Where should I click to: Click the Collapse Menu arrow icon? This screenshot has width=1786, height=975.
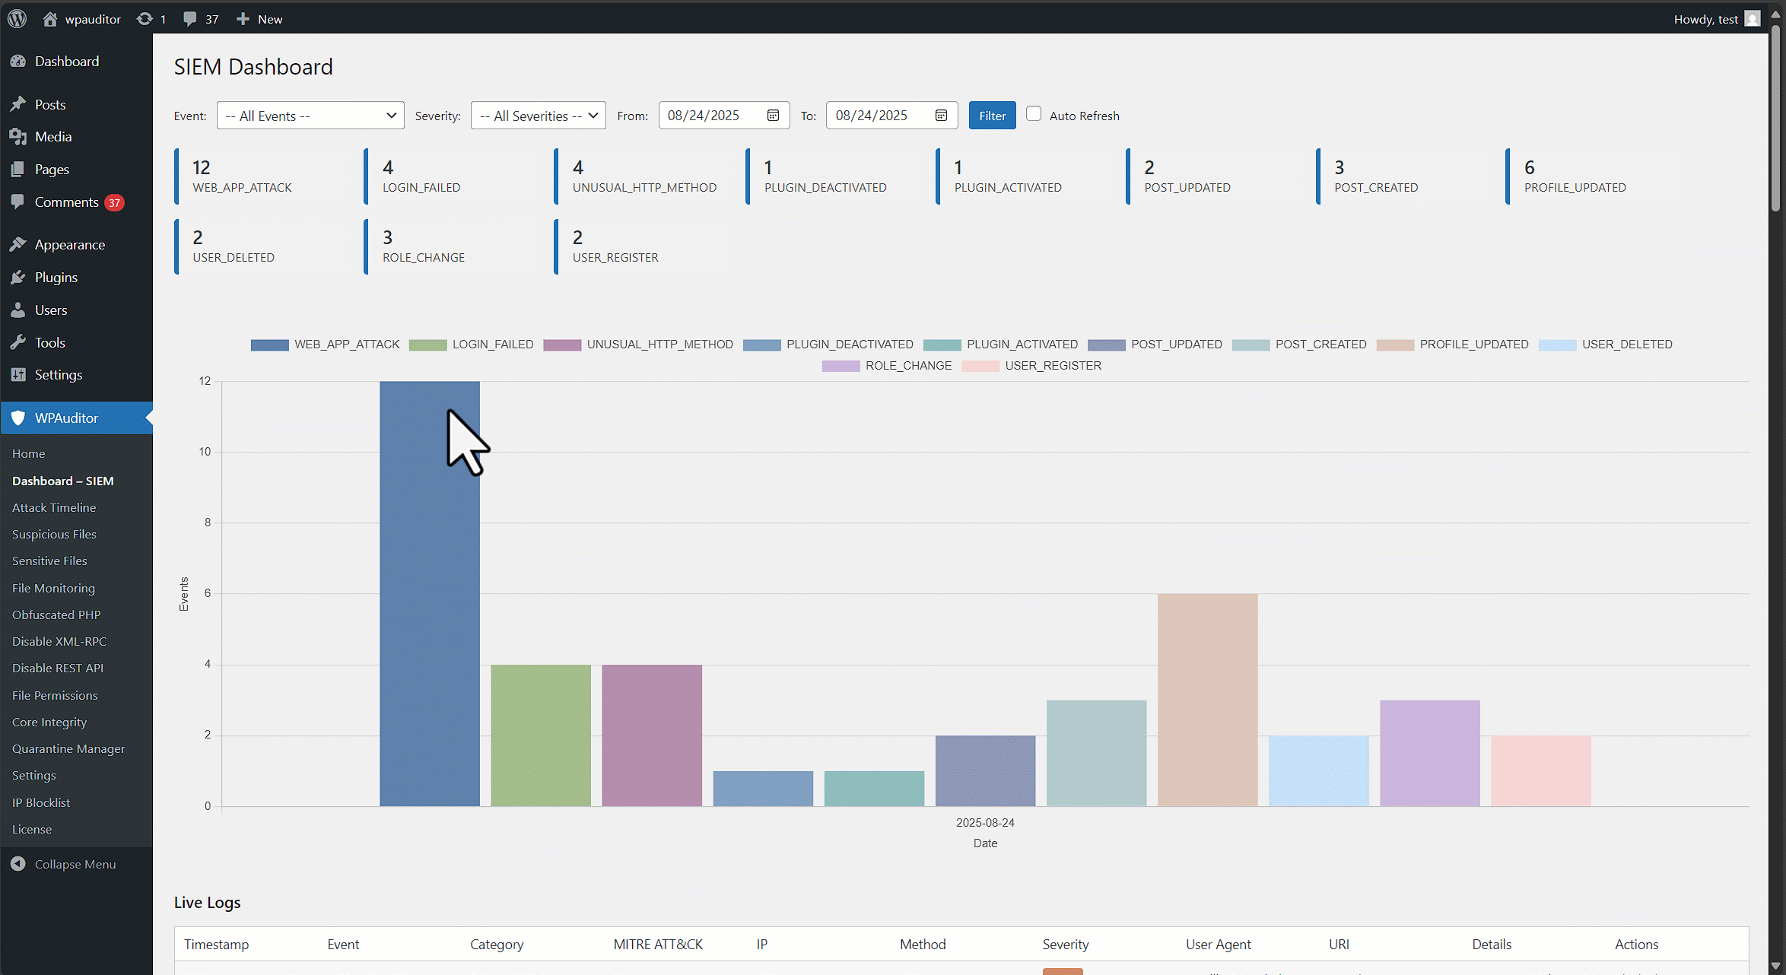point(18,864)
